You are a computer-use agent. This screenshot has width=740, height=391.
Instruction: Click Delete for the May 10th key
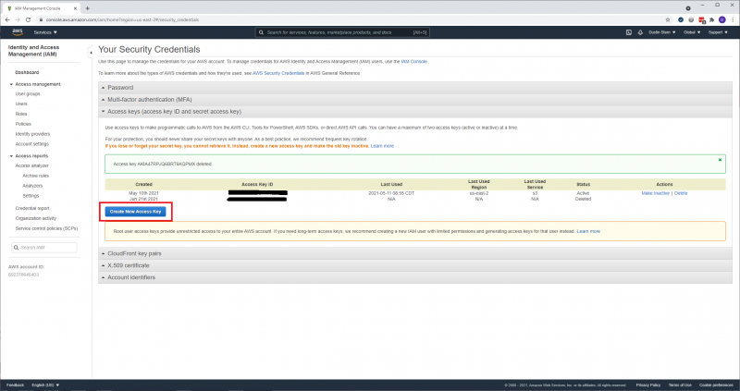tap(681, 193)
